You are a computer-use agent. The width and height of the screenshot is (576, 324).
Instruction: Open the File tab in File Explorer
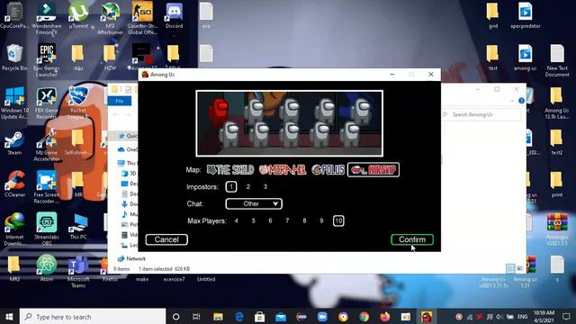(x=120, y=101)
